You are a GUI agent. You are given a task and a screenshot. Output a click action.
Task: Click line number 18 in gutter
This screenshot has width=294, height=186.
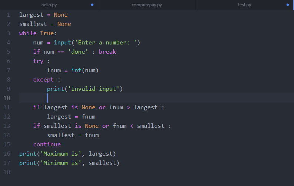(x=7, y=172)
